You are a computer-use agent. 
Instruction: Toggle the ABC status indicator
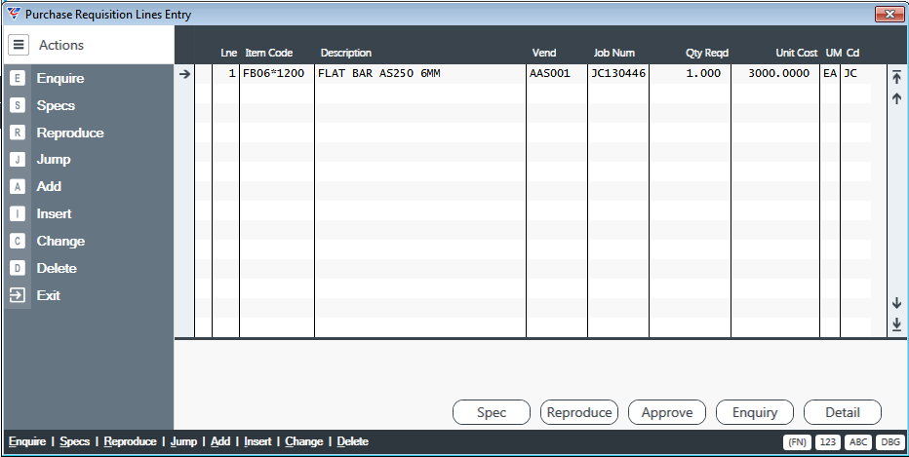tap(858, 442)
